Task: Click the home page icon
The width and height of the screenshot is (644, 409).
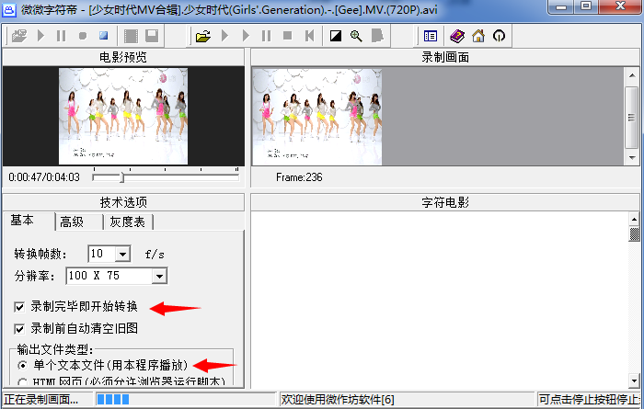Action: point(477,36)
